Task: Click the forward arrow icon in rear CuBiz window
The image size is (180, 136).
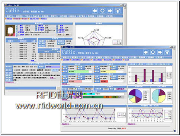Action: [x=110, y=11]
